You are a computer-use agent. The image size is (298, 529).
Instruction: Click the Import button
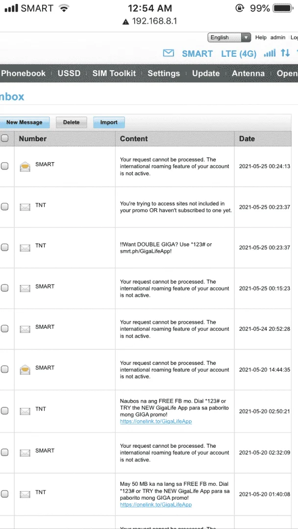pyautogui.click(x=109, y=122)
